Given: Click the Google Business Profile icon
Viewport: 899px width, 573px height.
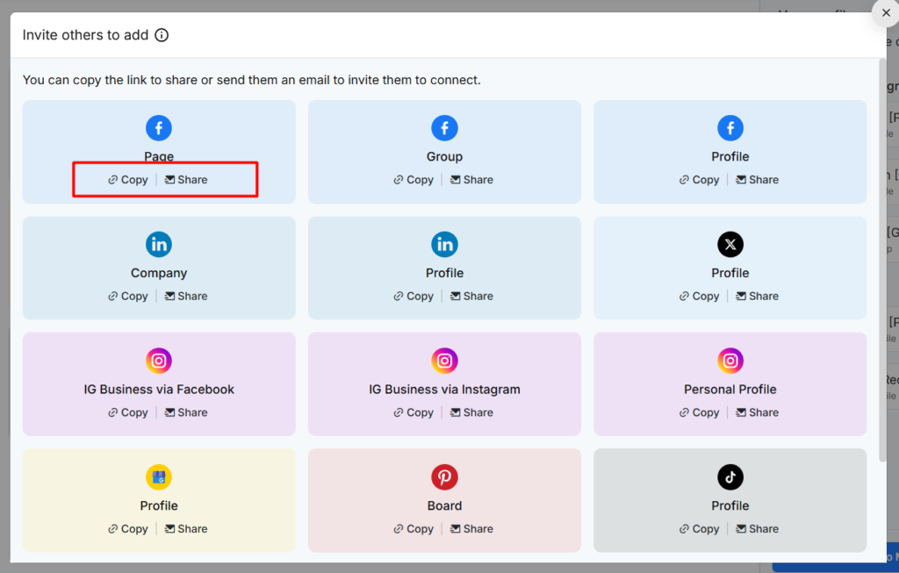Looking at the screenshot, I should (159, 477).
